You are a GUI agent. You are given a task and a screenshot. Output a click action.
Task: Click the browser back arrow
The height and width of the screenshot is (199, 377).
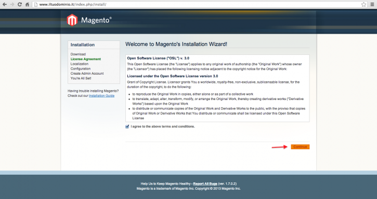tap(5, 4)
